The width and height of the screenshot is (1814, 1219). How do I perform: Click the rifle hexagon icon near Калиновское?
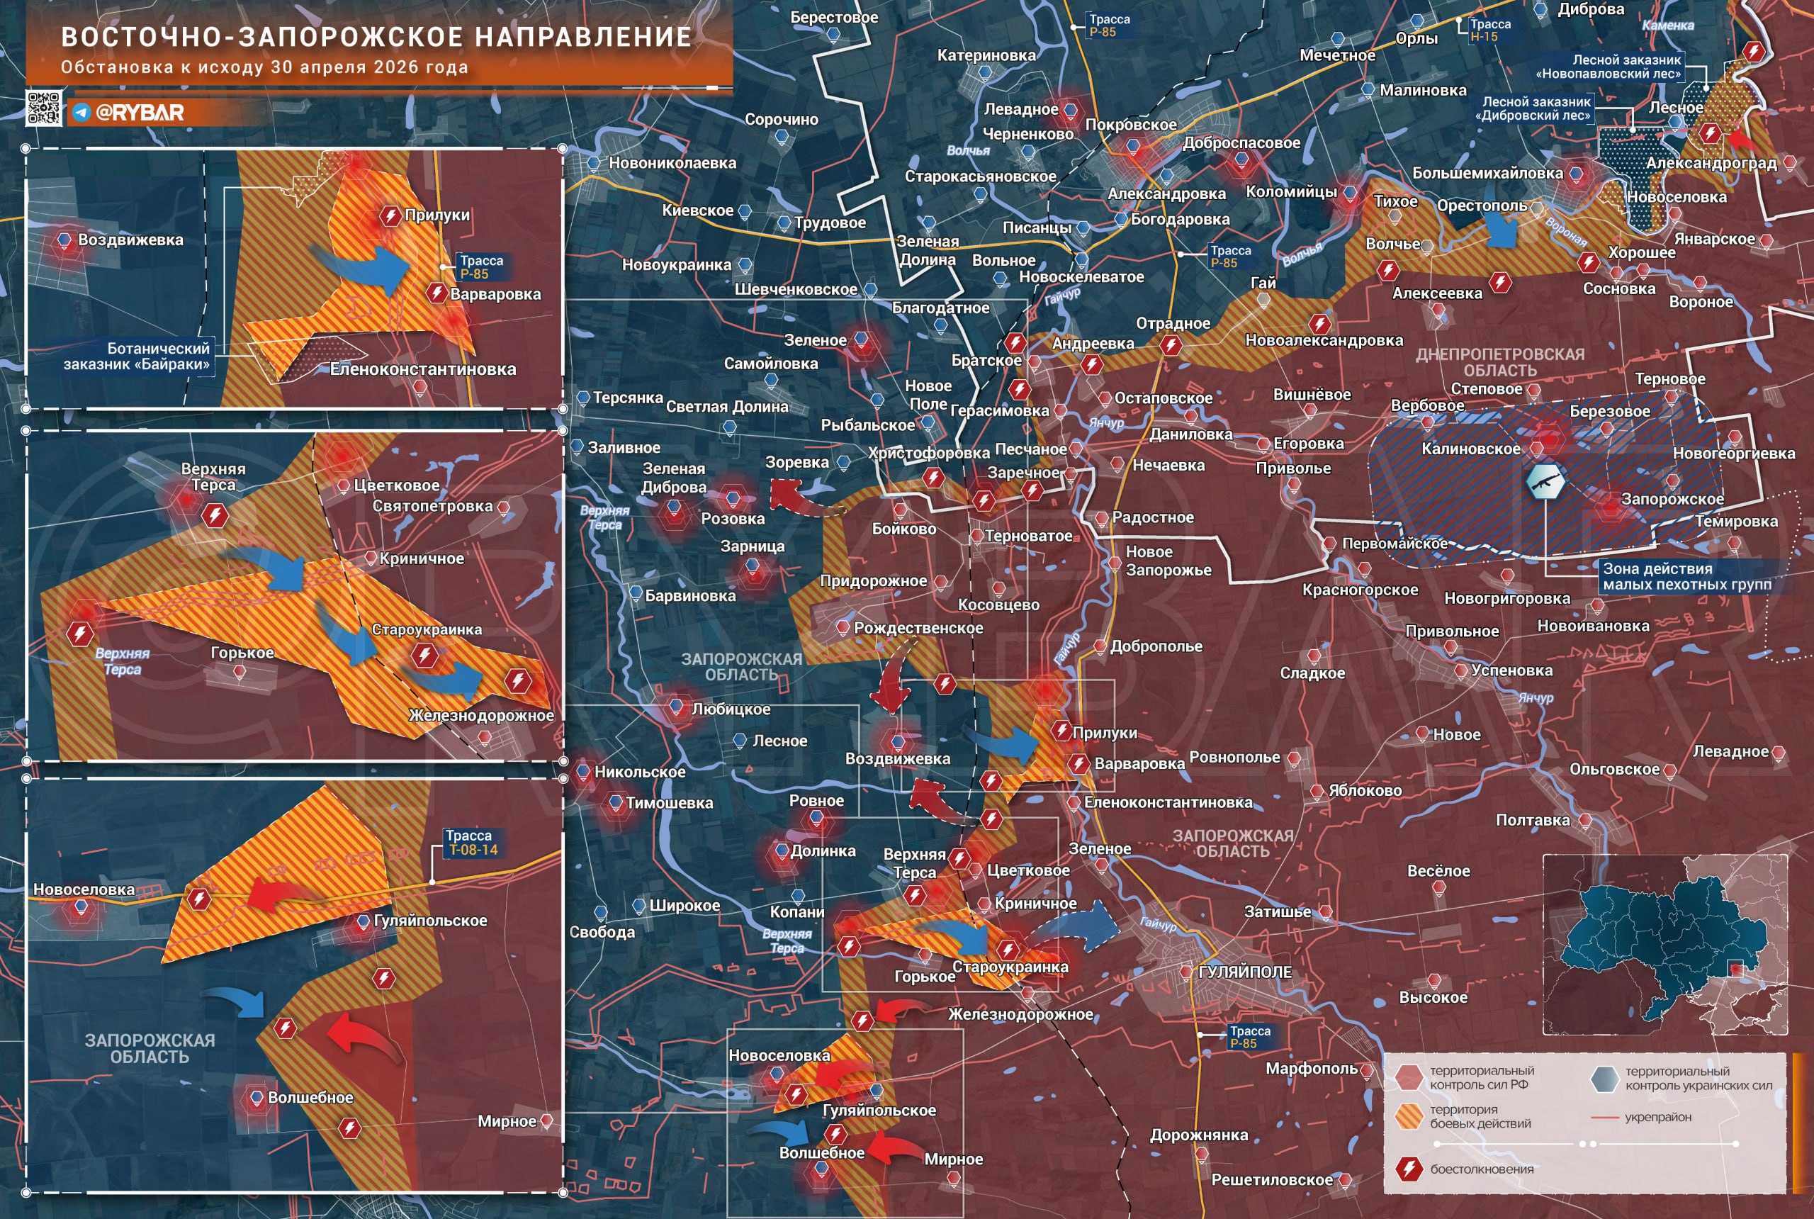point(1545,482)
